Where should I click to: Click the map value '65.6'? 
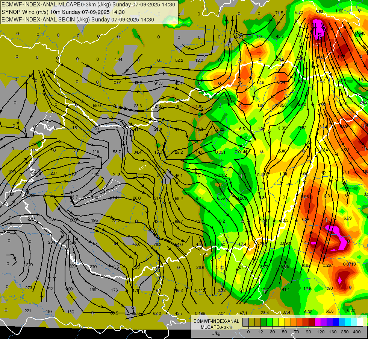point(330,311)
